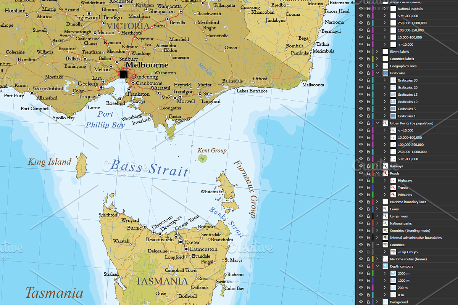This screenshot has height=305, width=458.
Task: Collapse Urban Points (by population) group
Action: (x=377, y=123)
